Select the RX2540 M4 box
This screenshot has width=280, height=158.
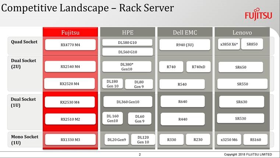pyautogui.click(x=70, y=67)
